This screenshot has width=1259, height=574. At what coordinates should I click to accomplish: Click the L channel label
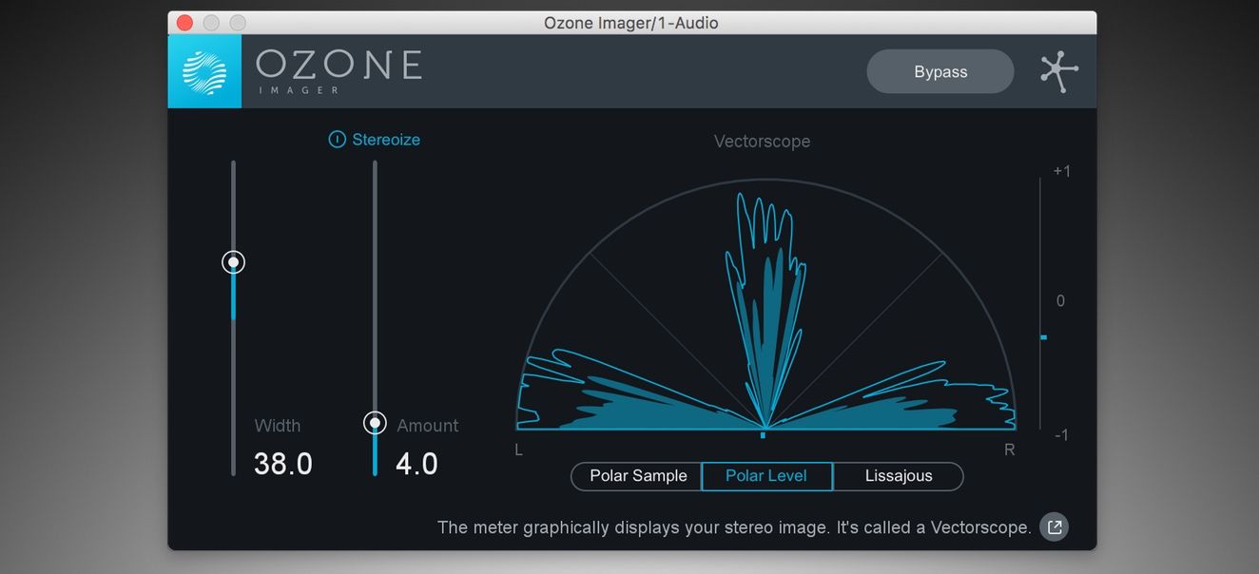tap(518, 450)
